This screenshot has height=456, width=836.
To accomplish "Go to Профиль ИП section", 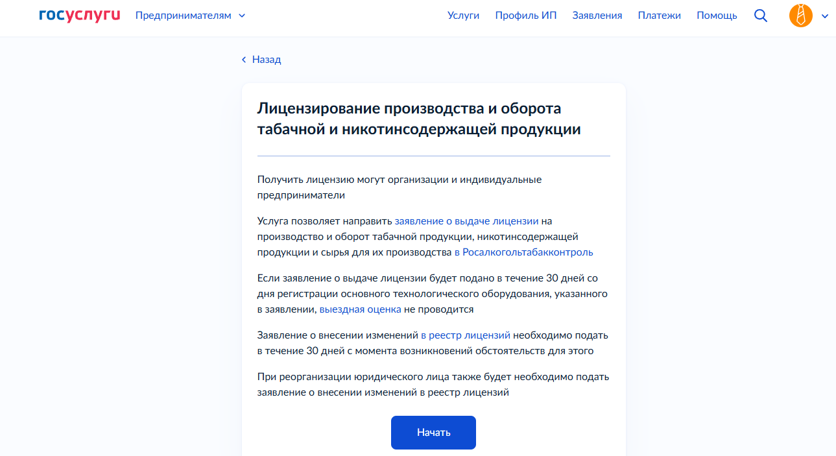I will [x=525, y=15].
